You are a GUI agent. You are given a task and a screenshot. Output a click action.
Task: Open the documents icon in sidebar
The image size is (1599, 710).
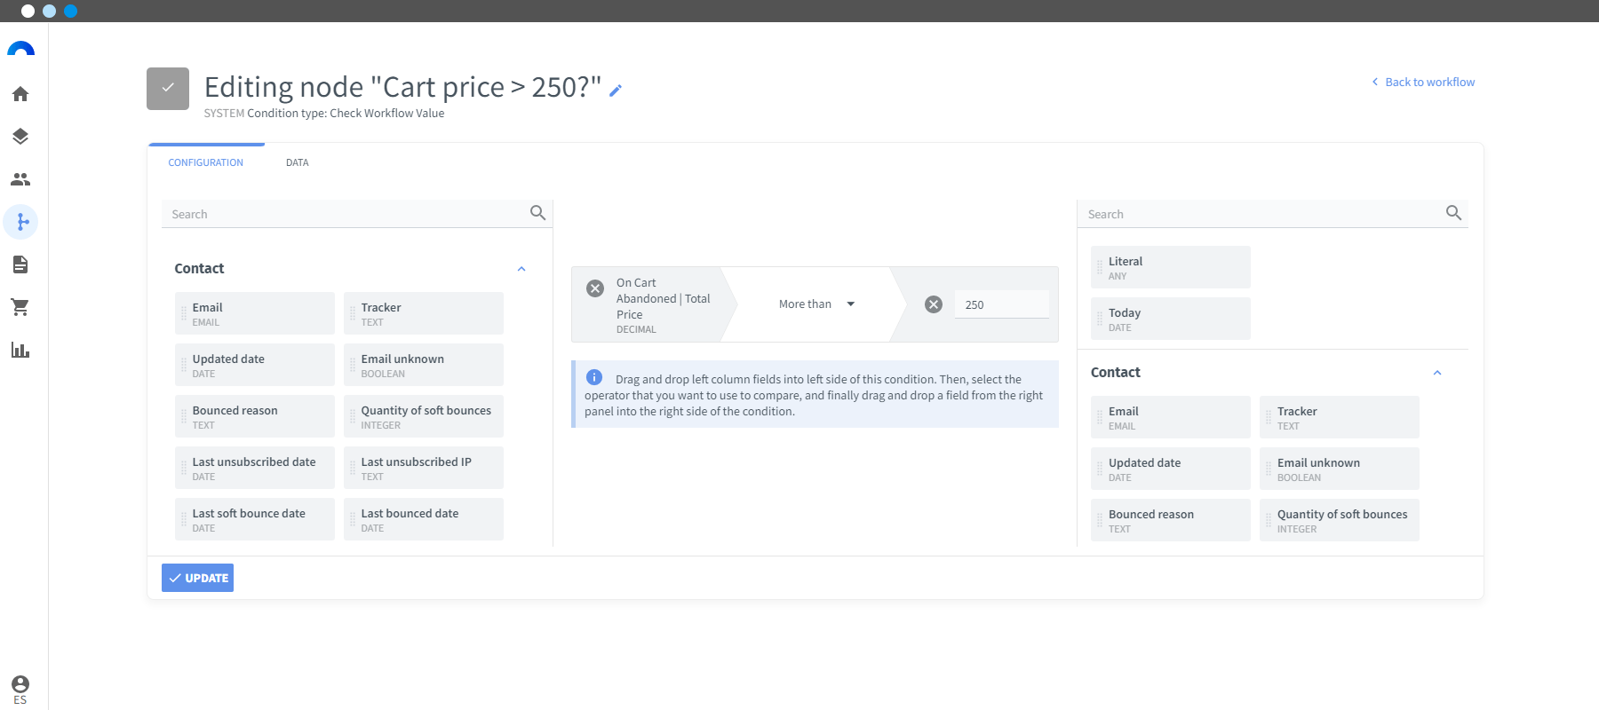pos(20,264)
